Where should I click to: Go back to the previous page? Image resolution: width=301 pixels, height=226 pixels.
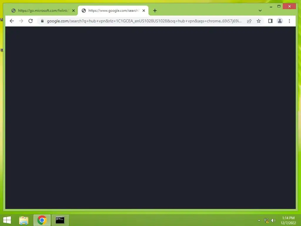coord(12,21)
